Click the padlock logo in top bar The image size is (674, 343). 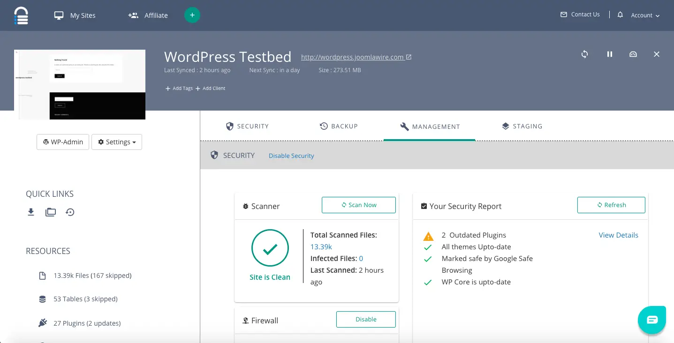pos(21,15)
